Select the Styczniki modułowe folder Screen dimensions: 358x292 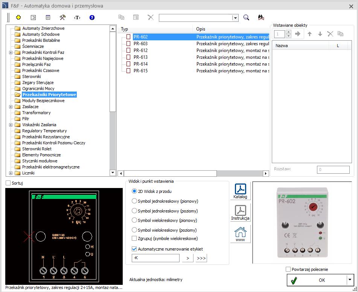click(x=40, y=161)
